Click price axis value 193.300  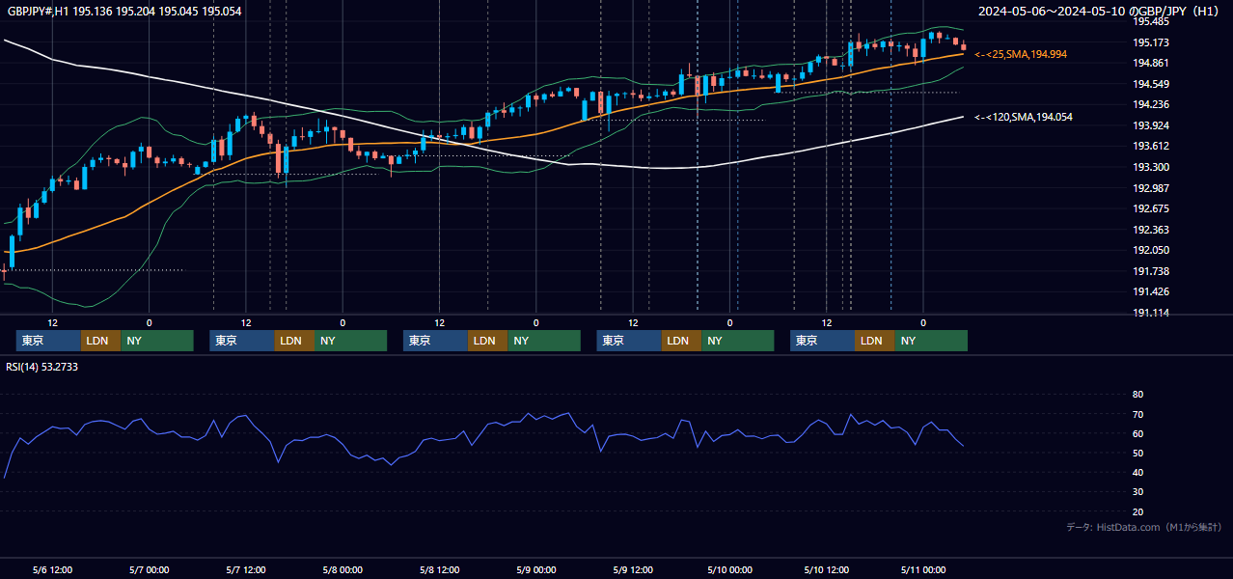tap(1150, 167)
